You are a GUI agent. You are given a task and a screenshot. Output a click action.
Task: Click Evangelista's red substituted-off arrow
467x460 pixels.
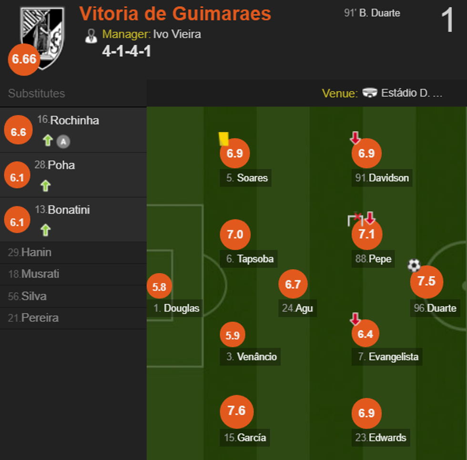pyautogui.click(x=355, y=319)
